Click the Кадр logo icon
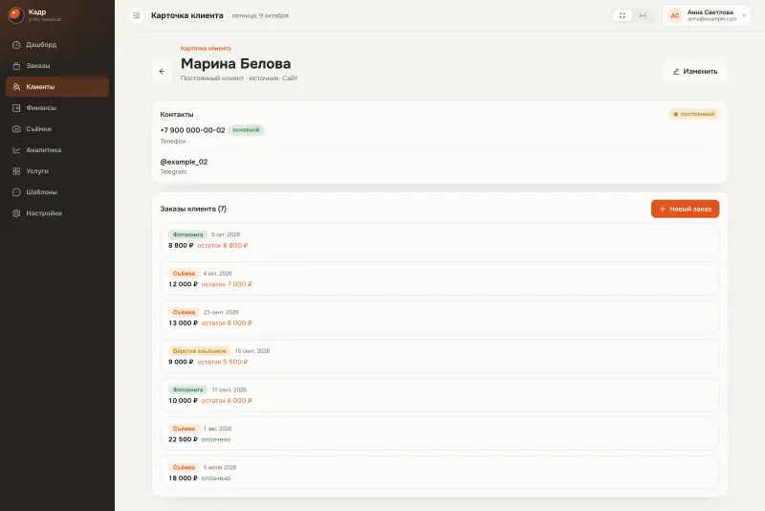The height and width of the screenshot is (511, 765). (16, 15)
